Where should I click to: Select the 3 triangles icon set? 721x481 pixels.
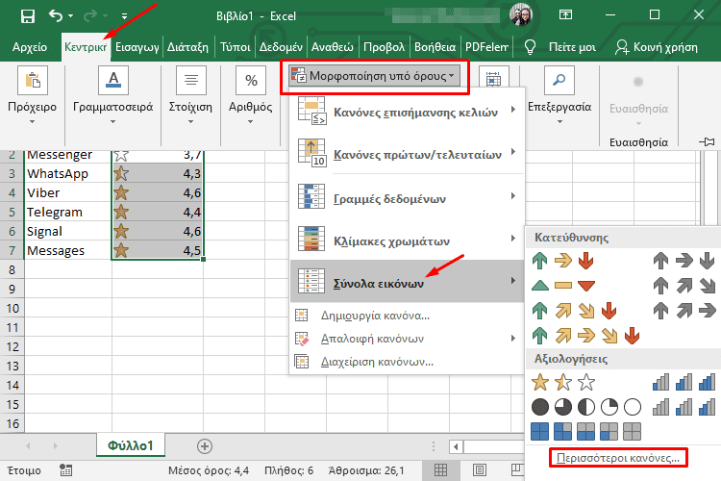tap(562, 285)
